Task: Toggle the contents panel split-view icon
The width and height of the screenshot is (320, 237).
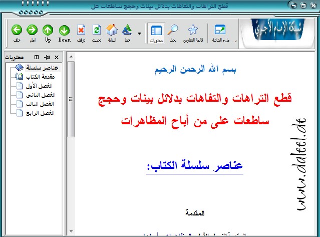Action: (37, 58)
